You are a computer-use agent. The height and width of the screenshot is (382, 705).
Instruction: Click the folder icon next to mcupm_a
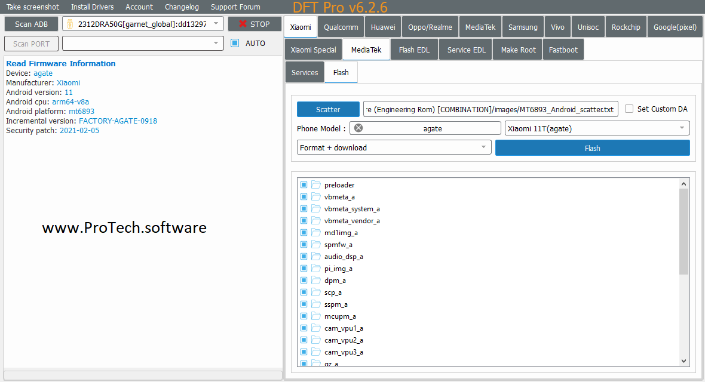coord(316,316)
